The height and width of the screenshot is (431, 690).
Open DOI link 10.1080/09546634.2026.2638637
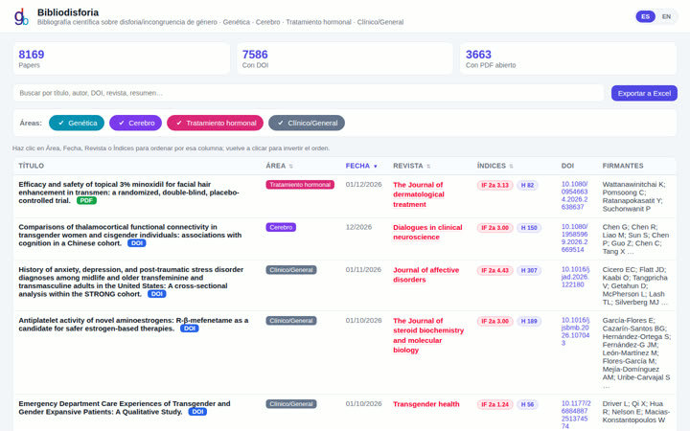coord(574,195)
